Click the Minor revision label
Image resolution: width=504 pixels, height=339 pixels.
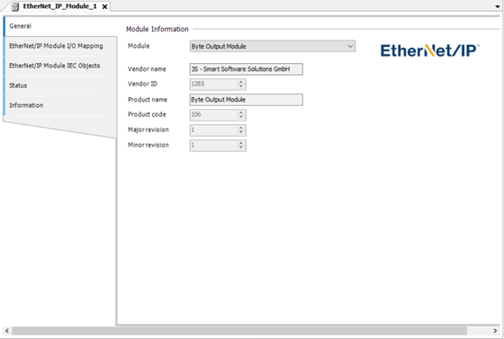click(148, 145)
